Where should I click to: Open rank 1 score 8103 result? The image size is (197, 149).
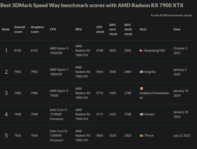coord(17,50)
